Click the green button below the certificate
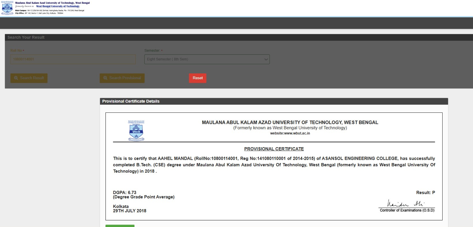Screen dimensions: 473x227 click(120, 226)
